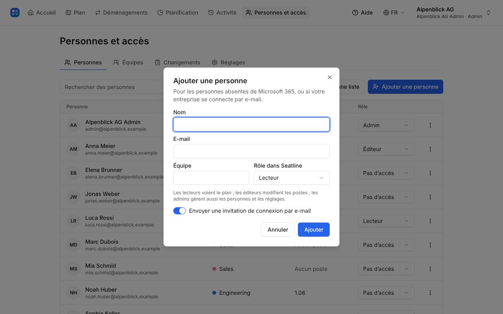Click Ajouter une personne button behind dialog
503x314 pixels.
pos(406,87)
